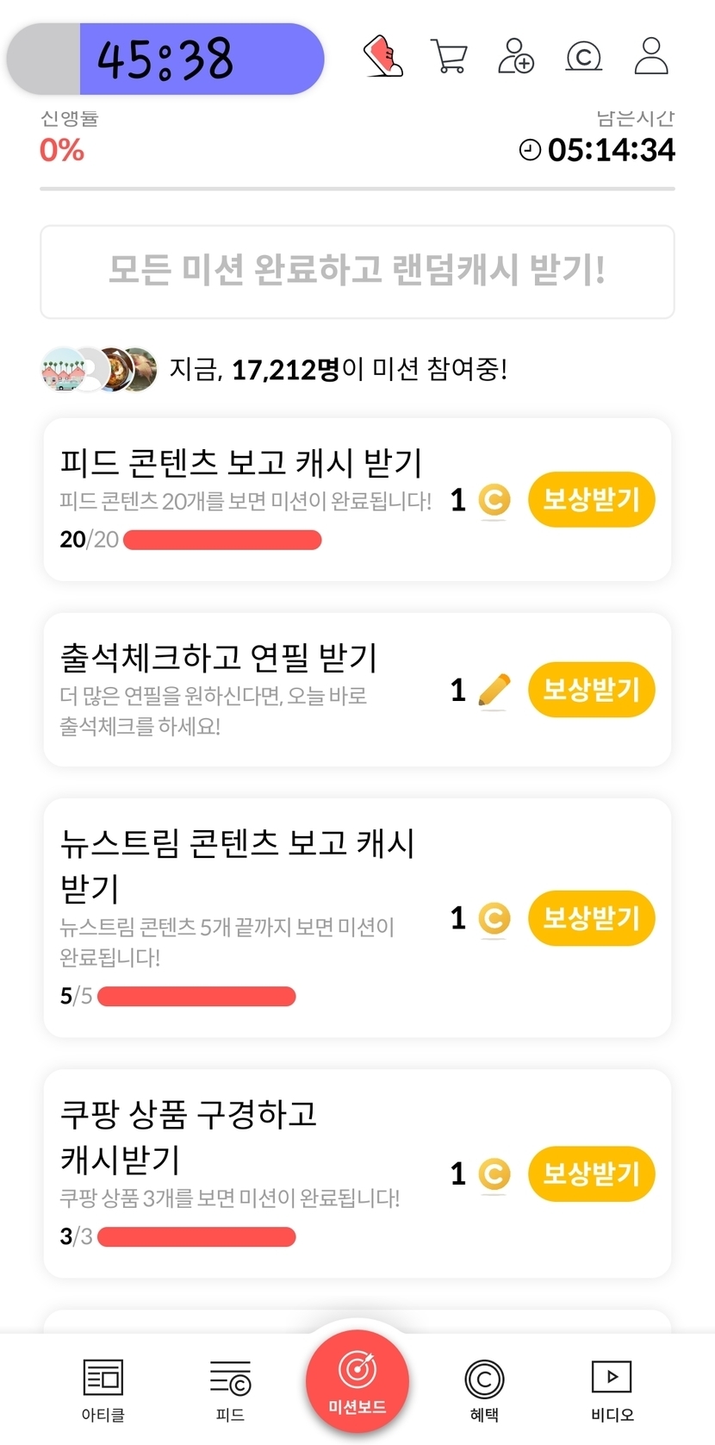Switch to the 피드 tab
The height and width of the screenshot is (1445, 715).
[230, 1388]
